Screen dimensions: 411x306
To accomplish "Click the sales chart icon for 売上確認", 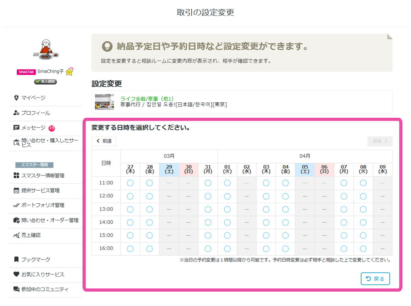I will pos(16,235).
